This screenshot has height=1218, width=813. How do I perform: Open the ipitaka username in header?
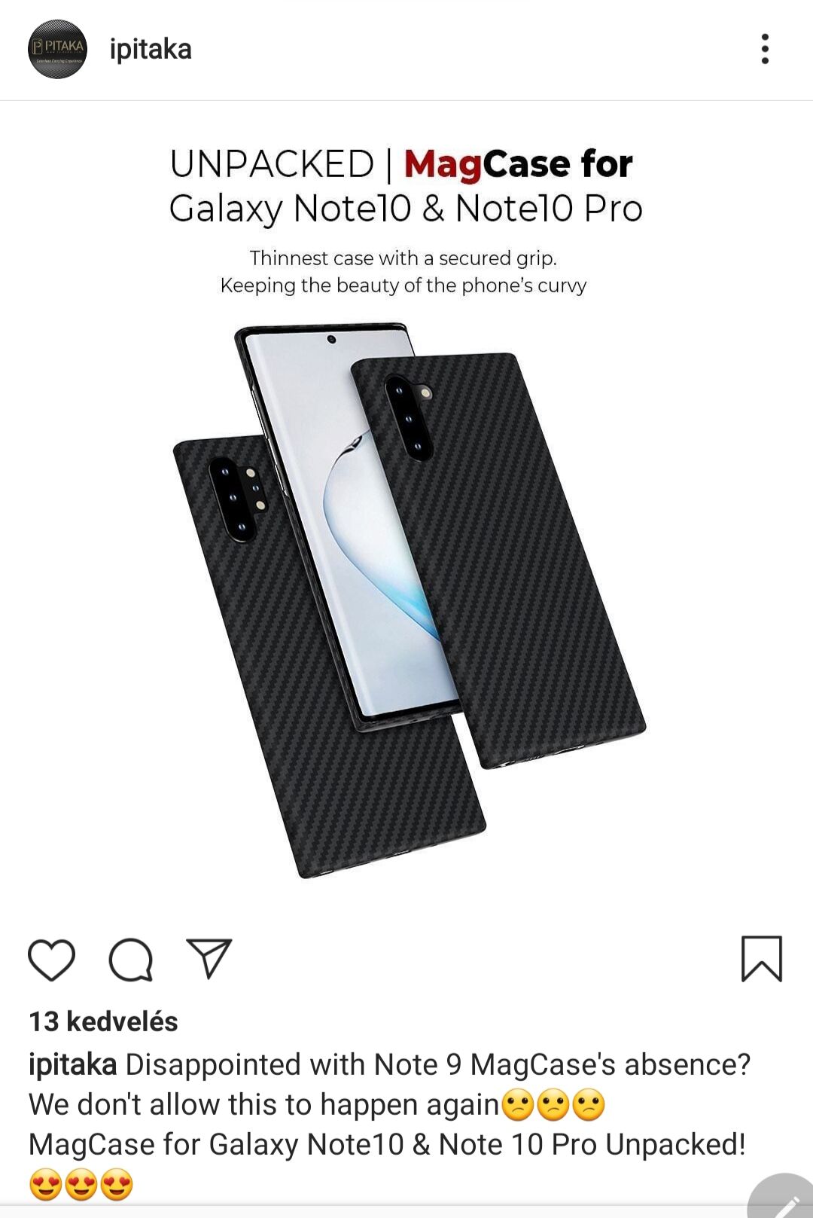tap(151, 49)
